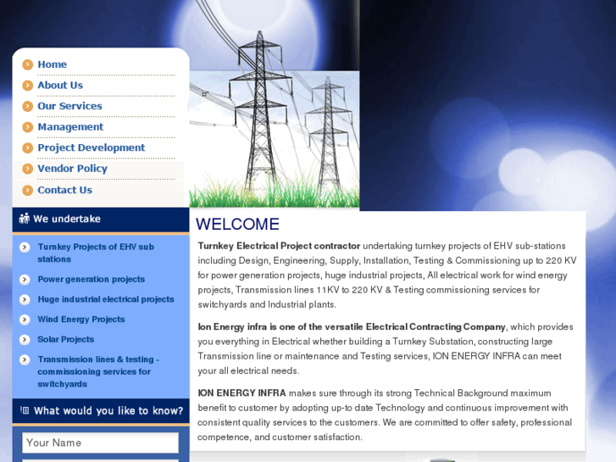
Task: Click the orange arrow icon beside Our Services
Action: point(27,106)
